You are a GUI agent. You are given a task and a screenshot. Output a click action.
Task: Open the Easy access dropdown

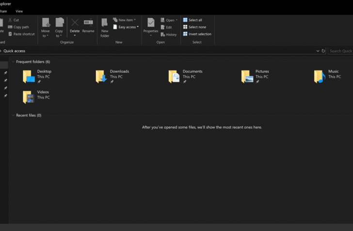tap(126, 27)
